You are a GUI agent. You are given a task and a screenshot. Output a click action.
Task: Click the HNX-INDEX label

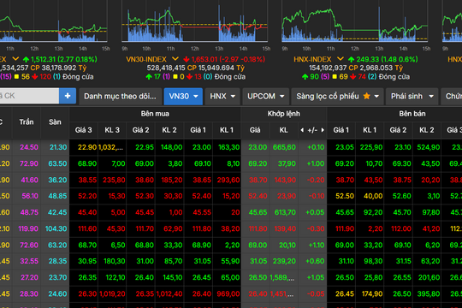tap(312, 59)
